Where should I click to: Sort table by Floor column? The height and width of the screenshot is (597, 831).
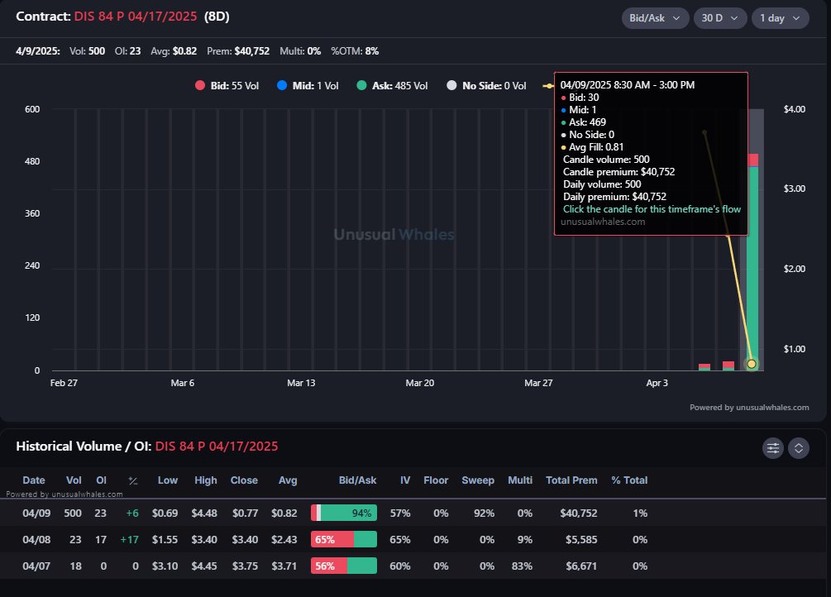coord(436,480)
